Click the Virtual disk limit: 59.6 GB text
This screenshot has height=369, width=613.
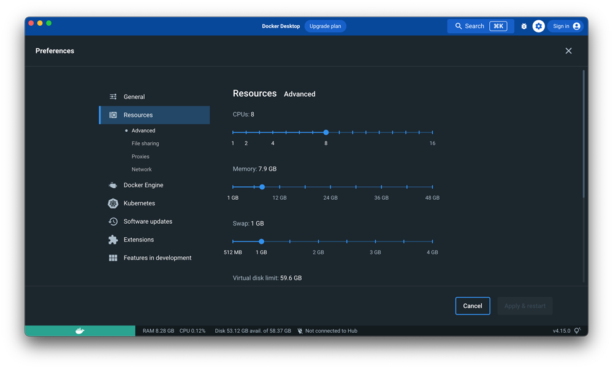(267, 278)
